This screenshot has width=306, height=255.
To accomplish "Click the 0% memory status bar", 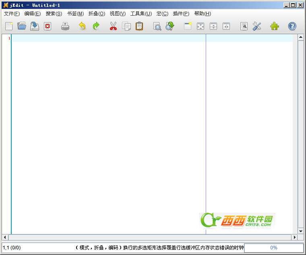I will click(274, 248).
